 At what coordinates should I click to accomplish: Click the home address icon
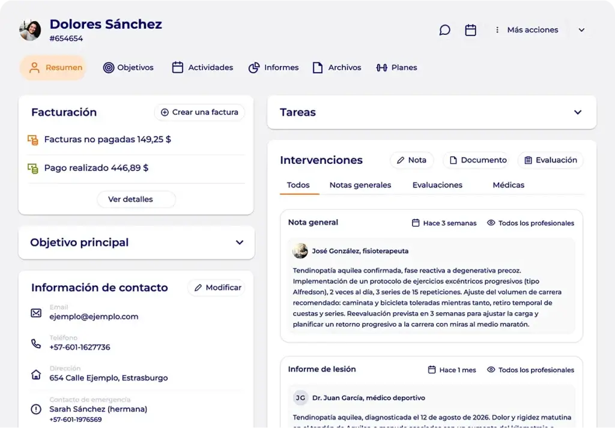(x=36, y=375)
